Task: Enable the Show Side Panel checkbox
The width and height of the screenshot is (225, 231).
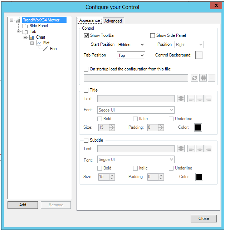Action: pyautogui.click(x=152, y=35)
